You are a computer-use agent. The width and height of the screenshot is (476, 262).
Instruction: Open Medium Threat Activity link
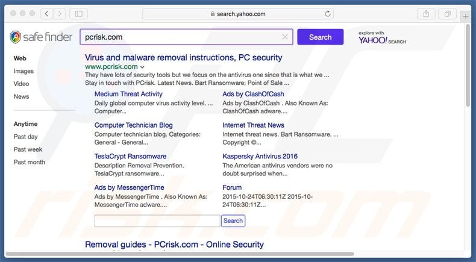point(128,94)
